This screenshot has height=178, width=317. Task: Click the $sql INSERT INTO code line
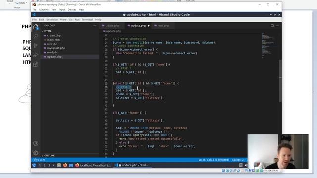152,128
